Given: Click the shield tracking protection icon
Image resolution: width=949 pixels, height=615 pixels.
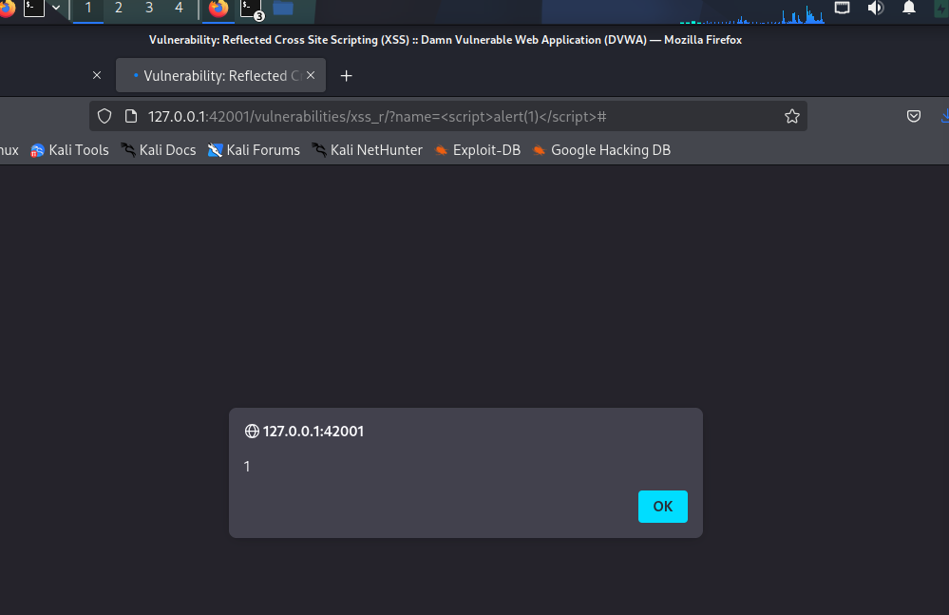Looking at the screenshot, I should point(104,116).
